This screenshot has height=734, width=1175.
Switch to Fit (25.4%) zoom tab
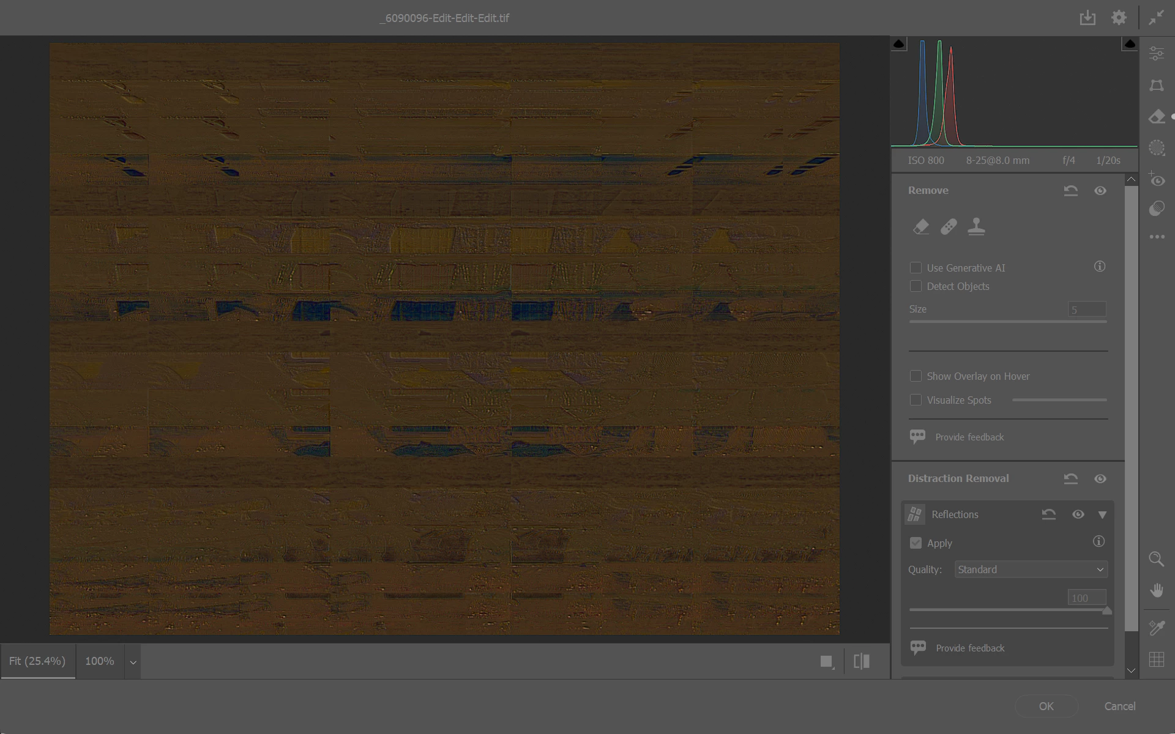click(37, 661)
